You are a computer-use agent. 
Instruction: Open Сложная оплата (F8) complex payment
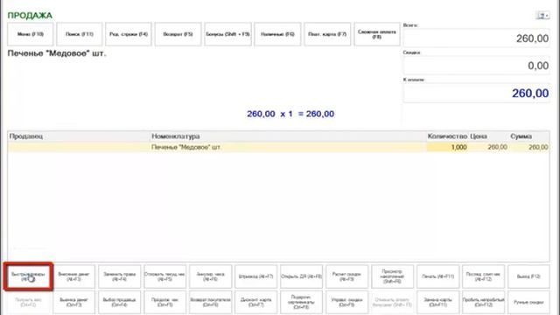(x=377, y=34)
